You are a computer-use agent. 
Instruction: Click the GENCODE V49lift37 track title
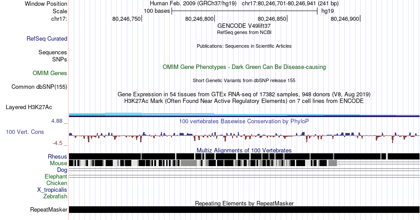tap(244, 26)
